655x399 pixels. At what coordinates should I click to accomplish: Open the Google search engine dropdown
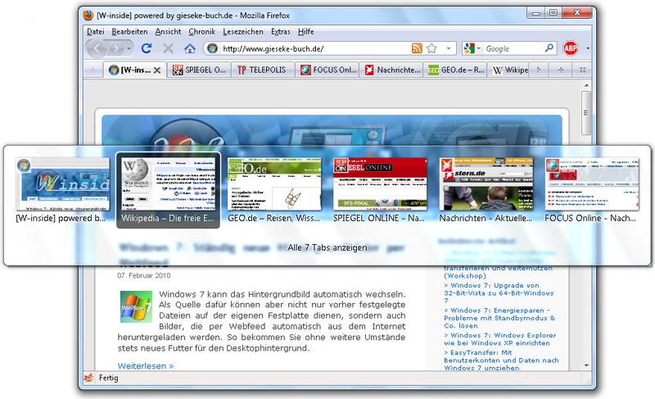tap(472, 49)
